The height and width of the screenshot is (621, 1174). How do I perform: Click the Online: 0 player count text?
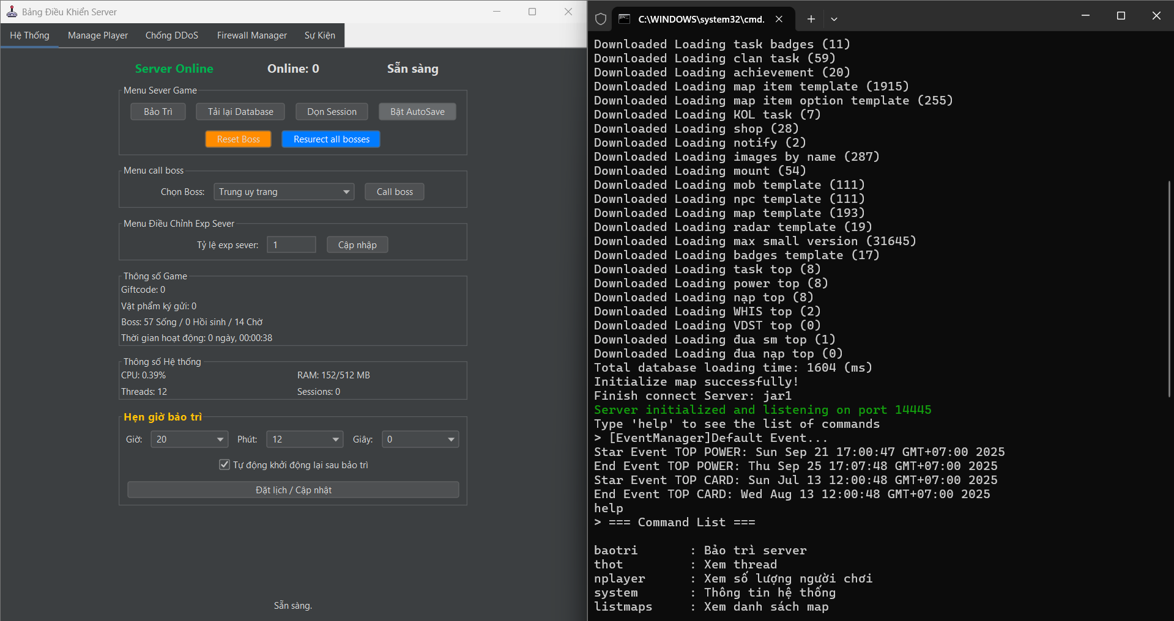tap(293, 69)
